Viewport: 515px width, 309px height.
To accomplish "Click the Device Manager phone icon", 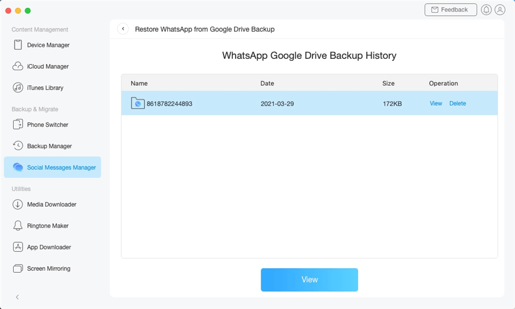I will point(18,45).
